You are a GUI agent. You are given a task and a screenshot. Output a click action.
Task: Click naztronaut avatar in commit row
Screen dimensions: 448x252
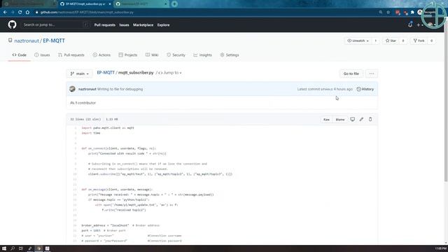coord(72,89)
